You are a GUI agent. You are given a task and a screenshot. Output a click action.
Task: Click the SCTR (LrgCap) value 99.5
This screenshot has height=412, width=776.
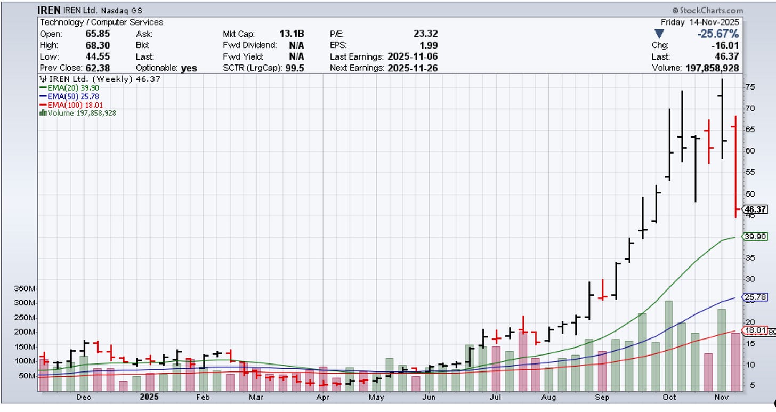coord(294,68)
